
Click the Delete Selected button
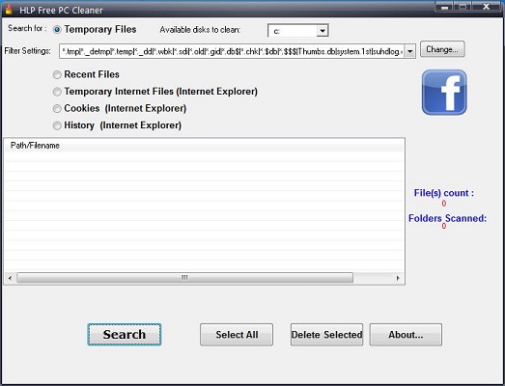point(326,335)
